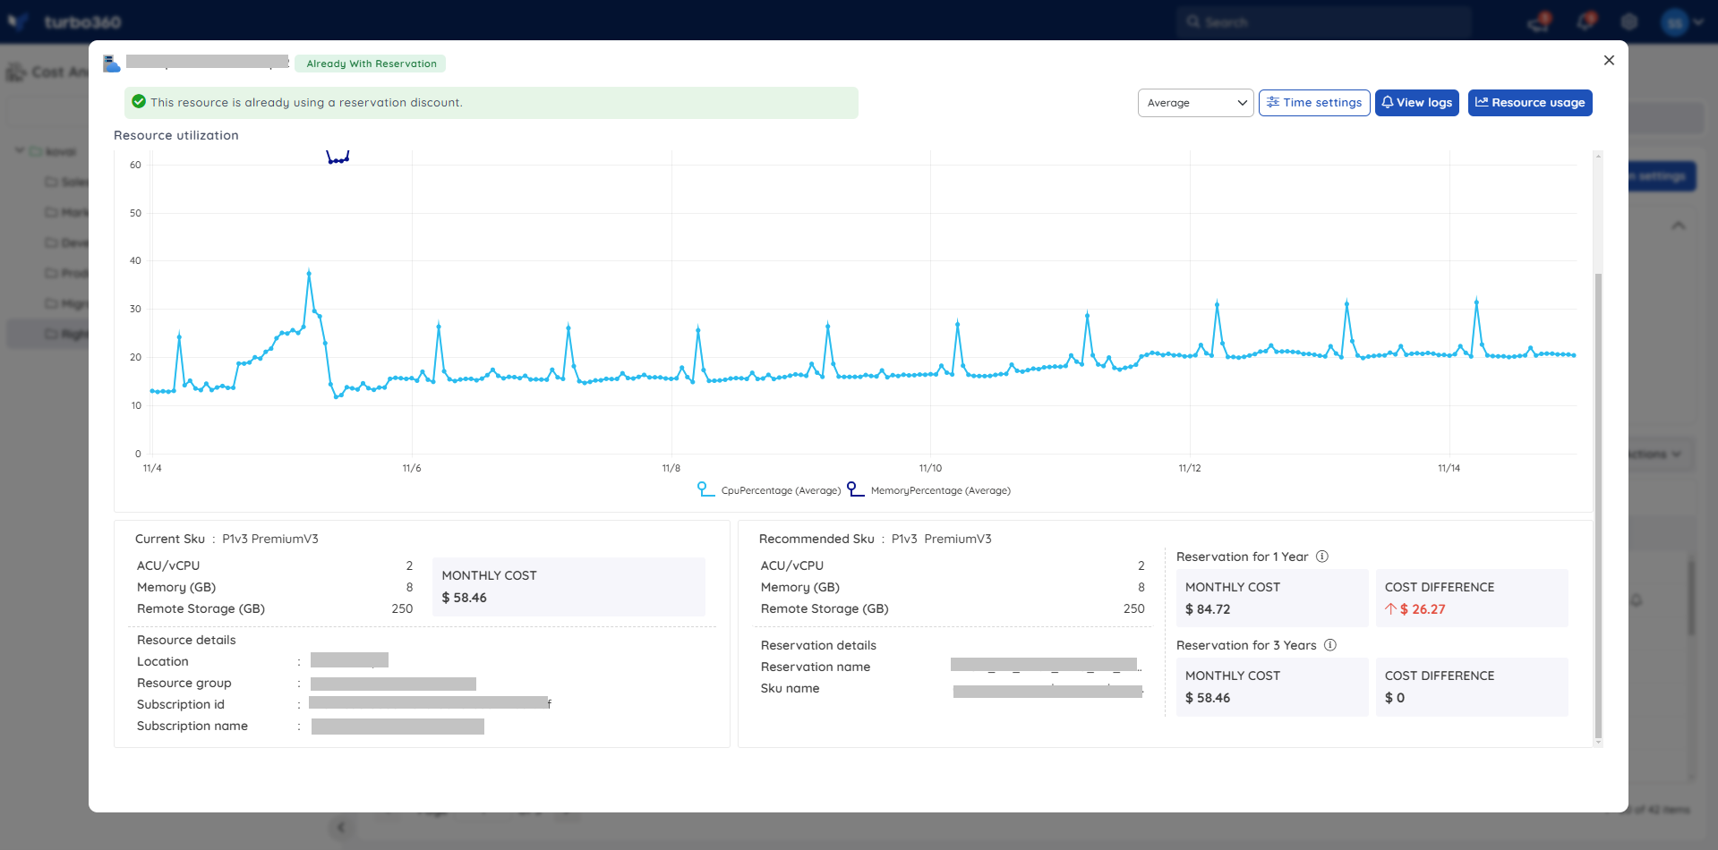The height and width of the screenshot is (850, 1718).
Task: Click the Subscription id label
Action: (x=181, y=704)
